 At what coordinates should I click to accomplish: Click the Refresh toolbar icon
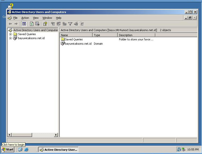tap(32, 24)
